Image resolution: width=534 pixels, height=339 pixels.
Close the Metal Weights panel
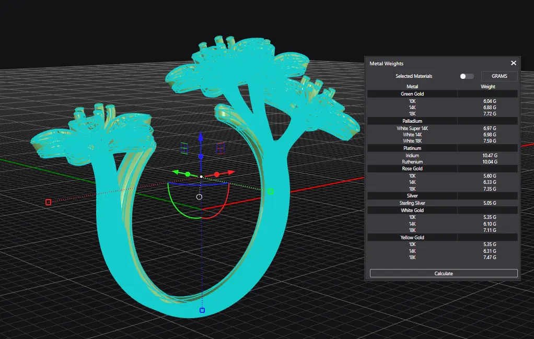(x=514, y=63)
